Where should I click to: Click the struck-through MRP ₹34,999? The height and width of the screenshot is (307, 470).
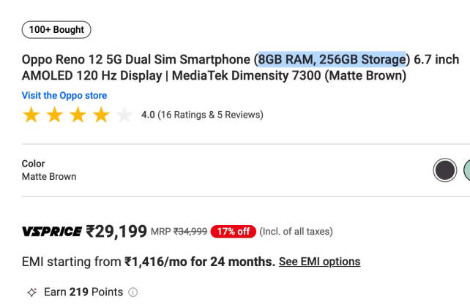click(190, 232)
